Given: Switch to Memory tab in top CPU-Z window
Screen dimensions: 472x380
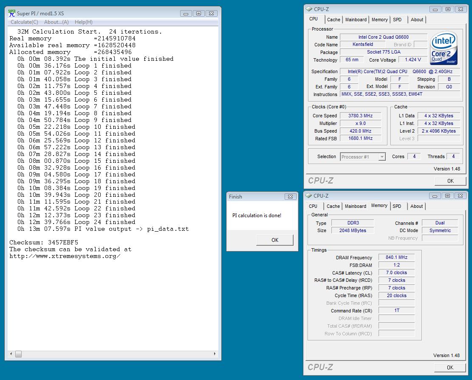Looking at the screenshot, I should click(379, 20).
